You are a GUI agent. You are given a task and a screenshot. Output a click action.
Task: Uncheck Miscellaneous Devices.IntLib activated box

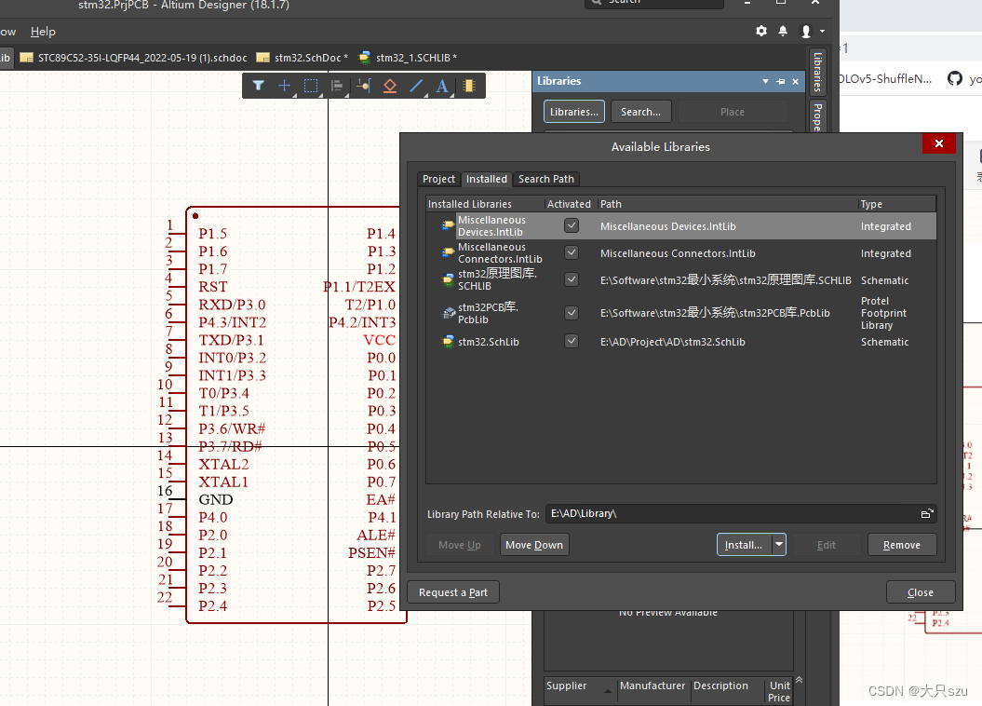[x=572, y=225]
